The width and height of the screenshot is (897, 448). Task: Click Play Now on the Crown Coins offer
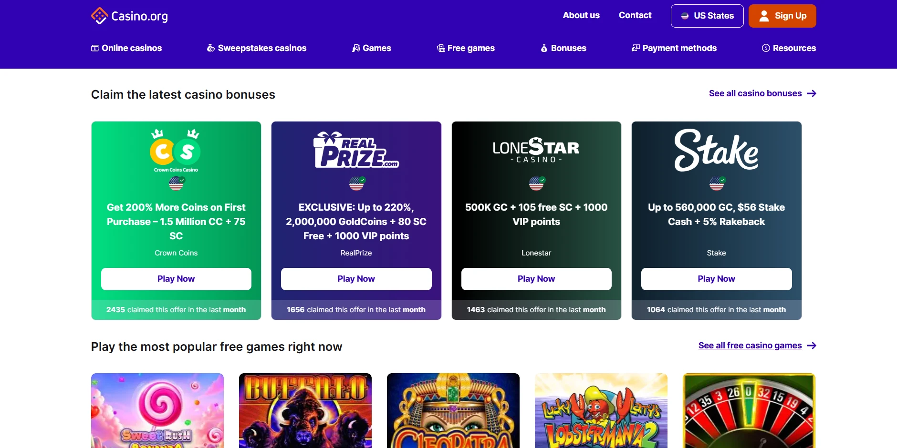pyautogui.click(x=176, y=279)
